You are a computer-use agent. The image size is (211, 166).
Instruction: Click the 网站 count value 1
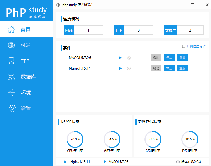coord(88,30)
